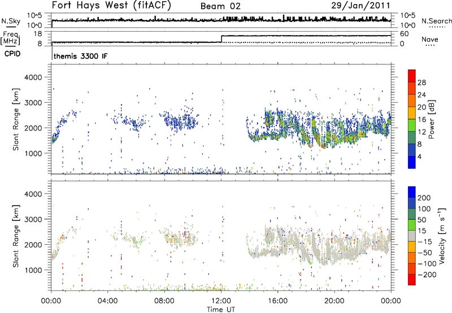The image size is (452, 313).
Task: Click the yellow 16–20 dB swatch of power colorbar
Action: [x=412, y=112]
